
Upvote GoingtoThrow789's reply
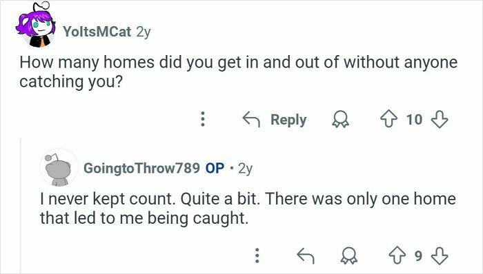tap(397, 255)
